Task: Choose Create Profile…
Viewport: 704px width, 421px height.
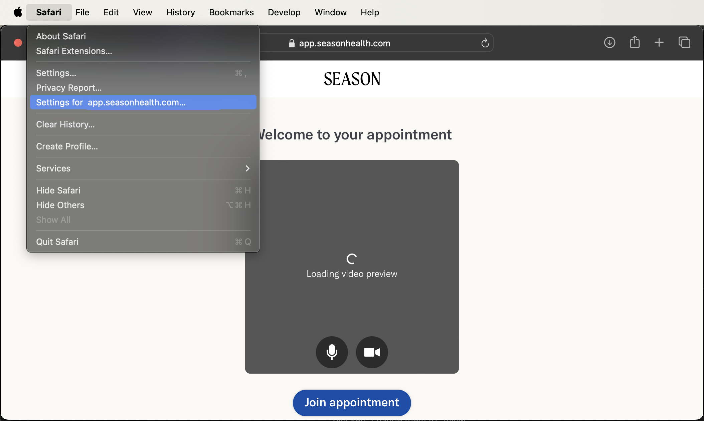Action: tap(143, 146)
